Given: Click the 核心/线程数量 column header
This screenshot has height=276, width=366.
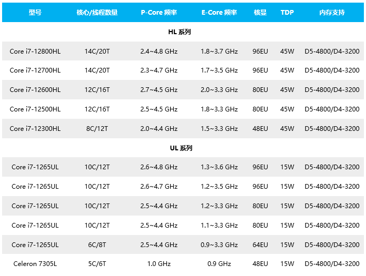Looking at the screenshot, I should pos(97,13).
